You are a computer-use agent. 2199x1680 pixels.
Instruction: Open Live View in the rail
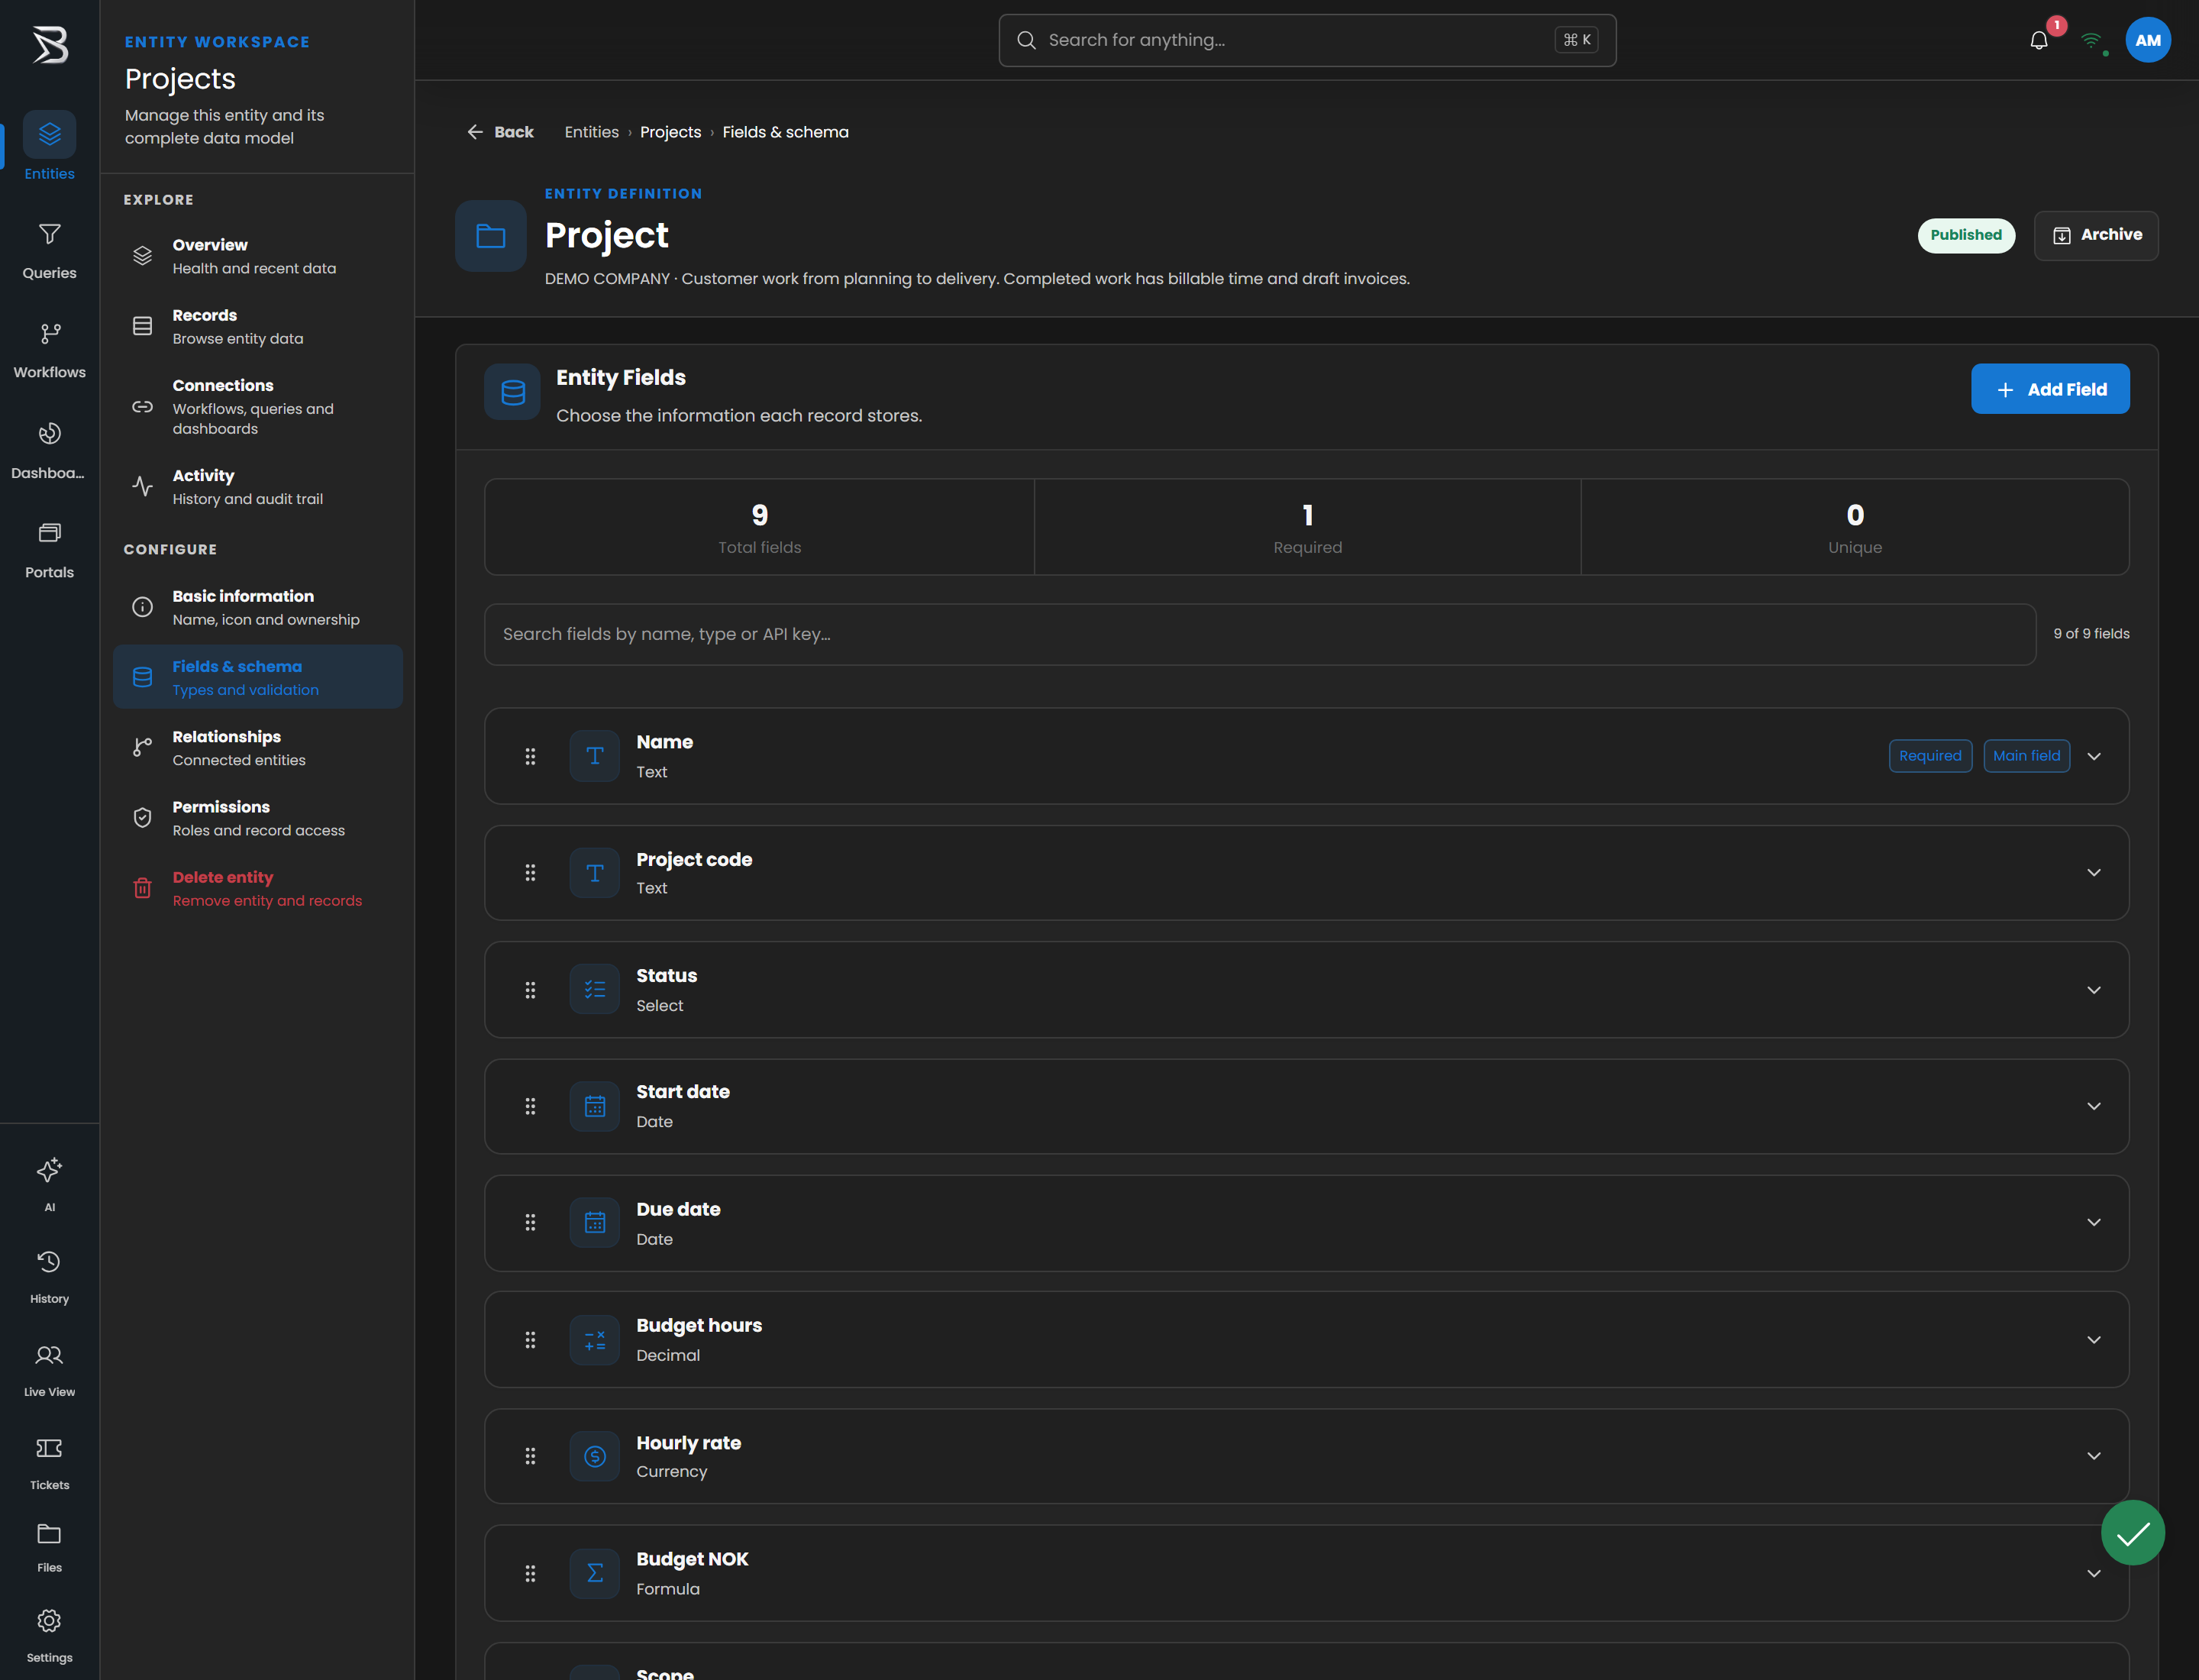[x=49, y=1369]
